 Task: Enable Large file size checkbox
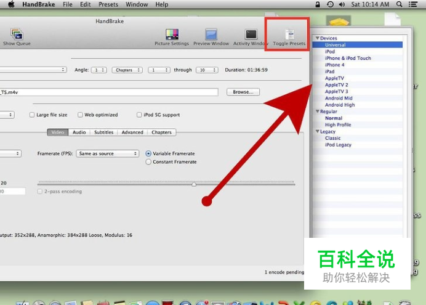[x=32, y=115]
